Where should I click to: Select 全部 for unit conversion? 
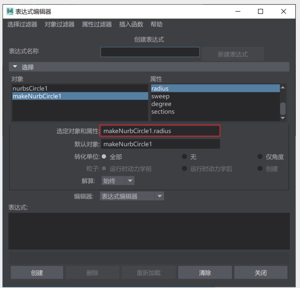click(x=104, y=157)
